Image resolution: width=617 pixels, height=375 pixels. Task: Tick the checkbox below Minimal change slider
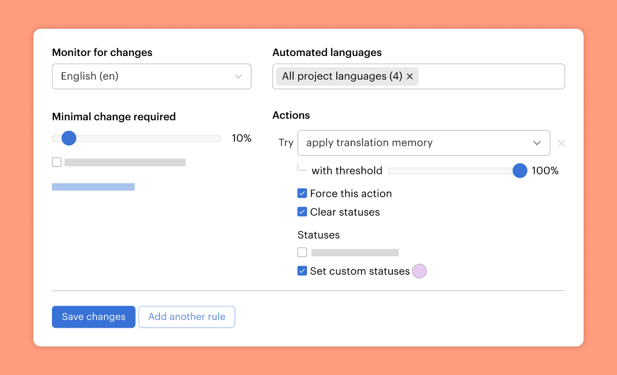pos(57,162)
